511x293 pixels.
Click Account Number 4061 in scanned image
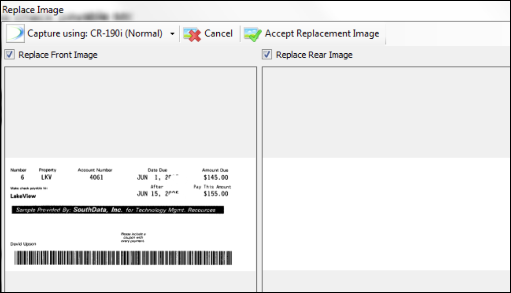(x=96, y=177)
